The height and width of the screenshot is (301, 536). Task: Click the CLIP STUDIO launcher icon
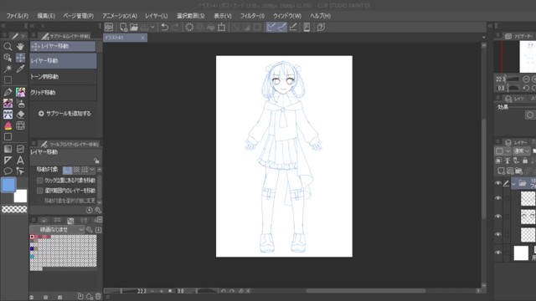pyautogui.click(x=109, y=28)
